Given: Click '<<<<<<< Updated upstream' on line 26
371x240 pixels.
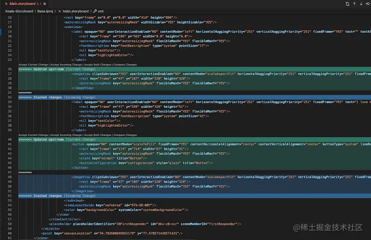Looking at the screenshot, I should pyautogui.click(x=41, y=69).
